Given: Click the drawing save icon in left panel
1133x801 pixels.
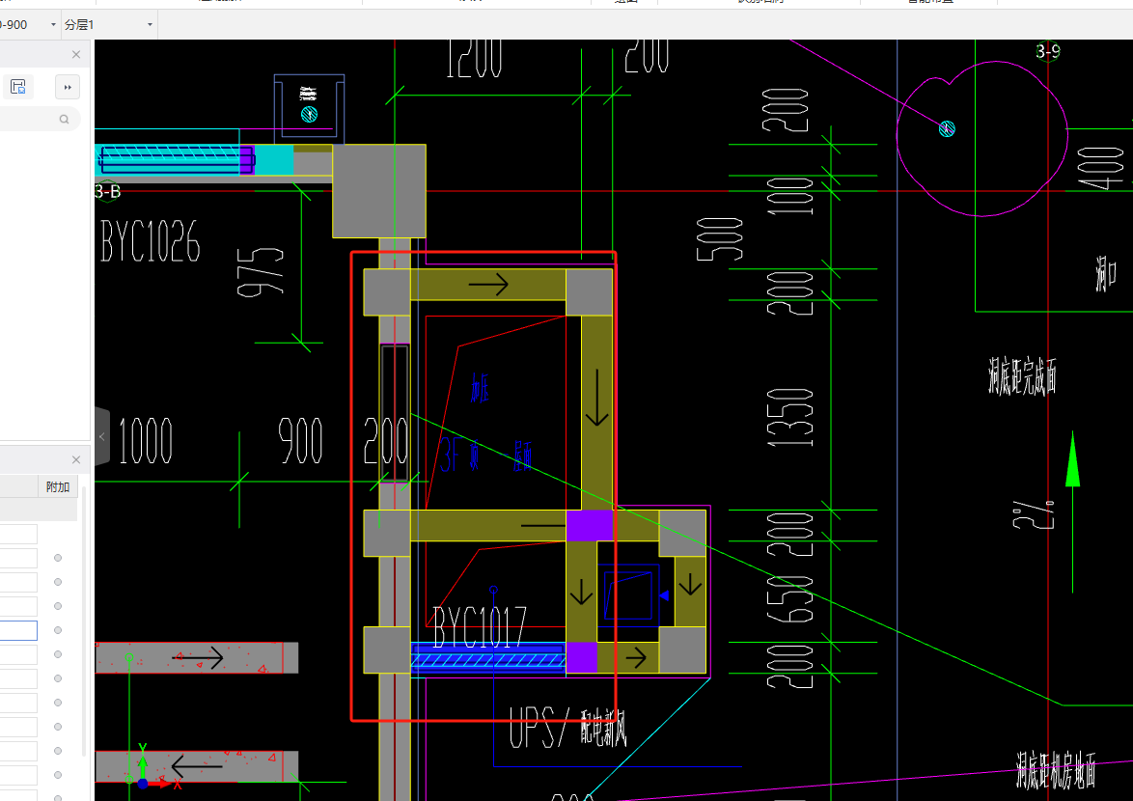Looking at the screenshot, I should [x=18, y=87].
